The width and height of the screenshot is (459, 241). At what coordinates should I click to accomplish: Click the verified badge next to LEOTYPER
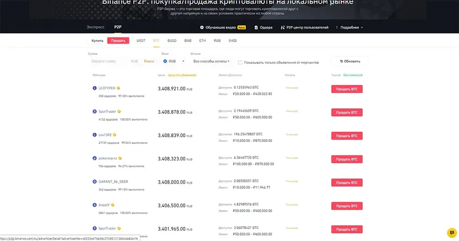click(118, 88)
